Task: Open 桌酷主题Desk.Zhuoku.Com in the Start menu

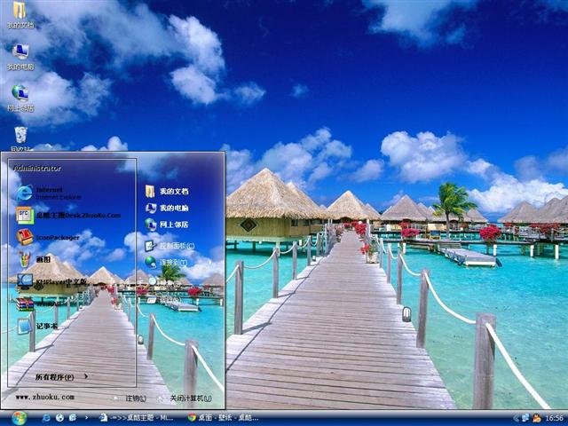Action: 68,215
